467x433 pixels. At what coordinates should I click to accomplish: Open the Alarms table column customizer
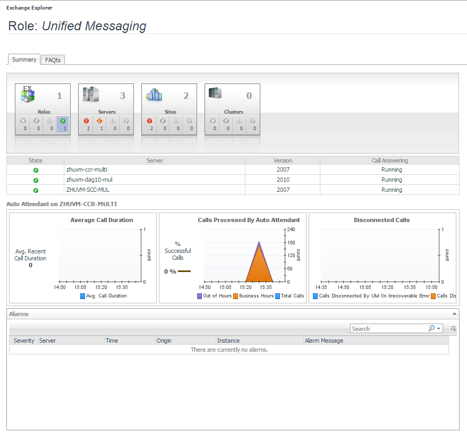click(453, 329)
